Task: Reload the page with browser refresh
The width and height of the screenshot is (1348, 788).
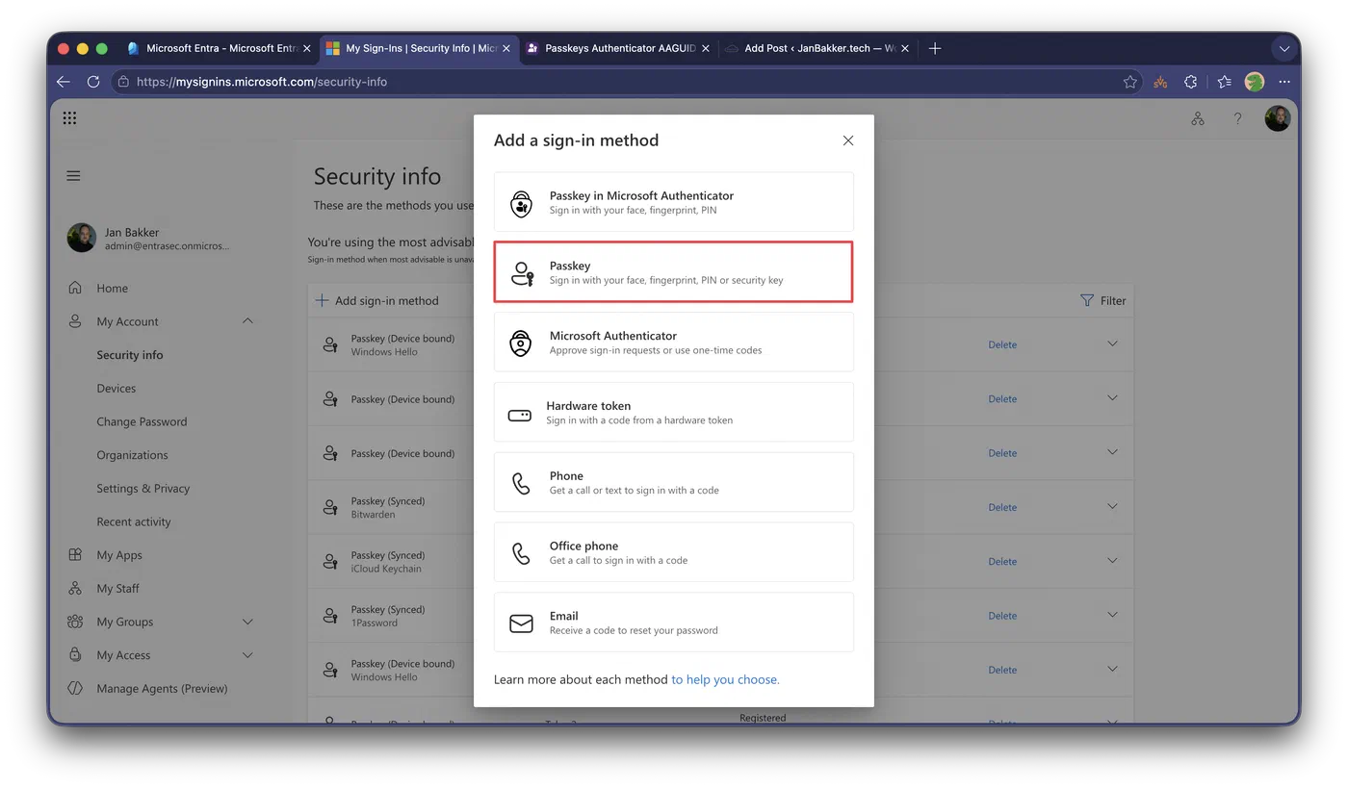Action: 93,82
